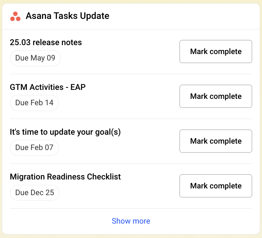The height and width of the screenshot is (238, 262).
Task: Complete the task due on May 09
Action: pyautogui.click(x=216, y=52)
